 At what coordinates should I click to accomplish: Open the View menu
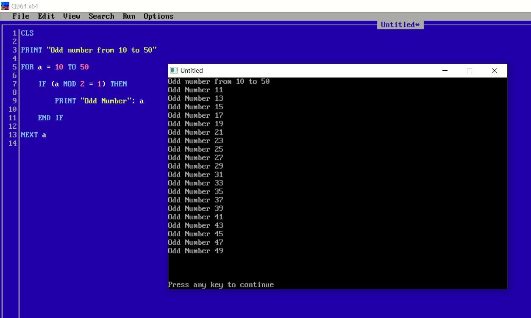71,16
